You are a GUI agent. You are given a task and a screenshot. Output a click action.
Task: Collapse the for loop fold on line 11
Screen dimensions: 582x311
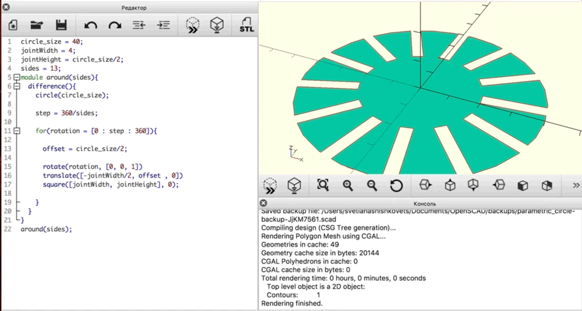pos(17,131)
